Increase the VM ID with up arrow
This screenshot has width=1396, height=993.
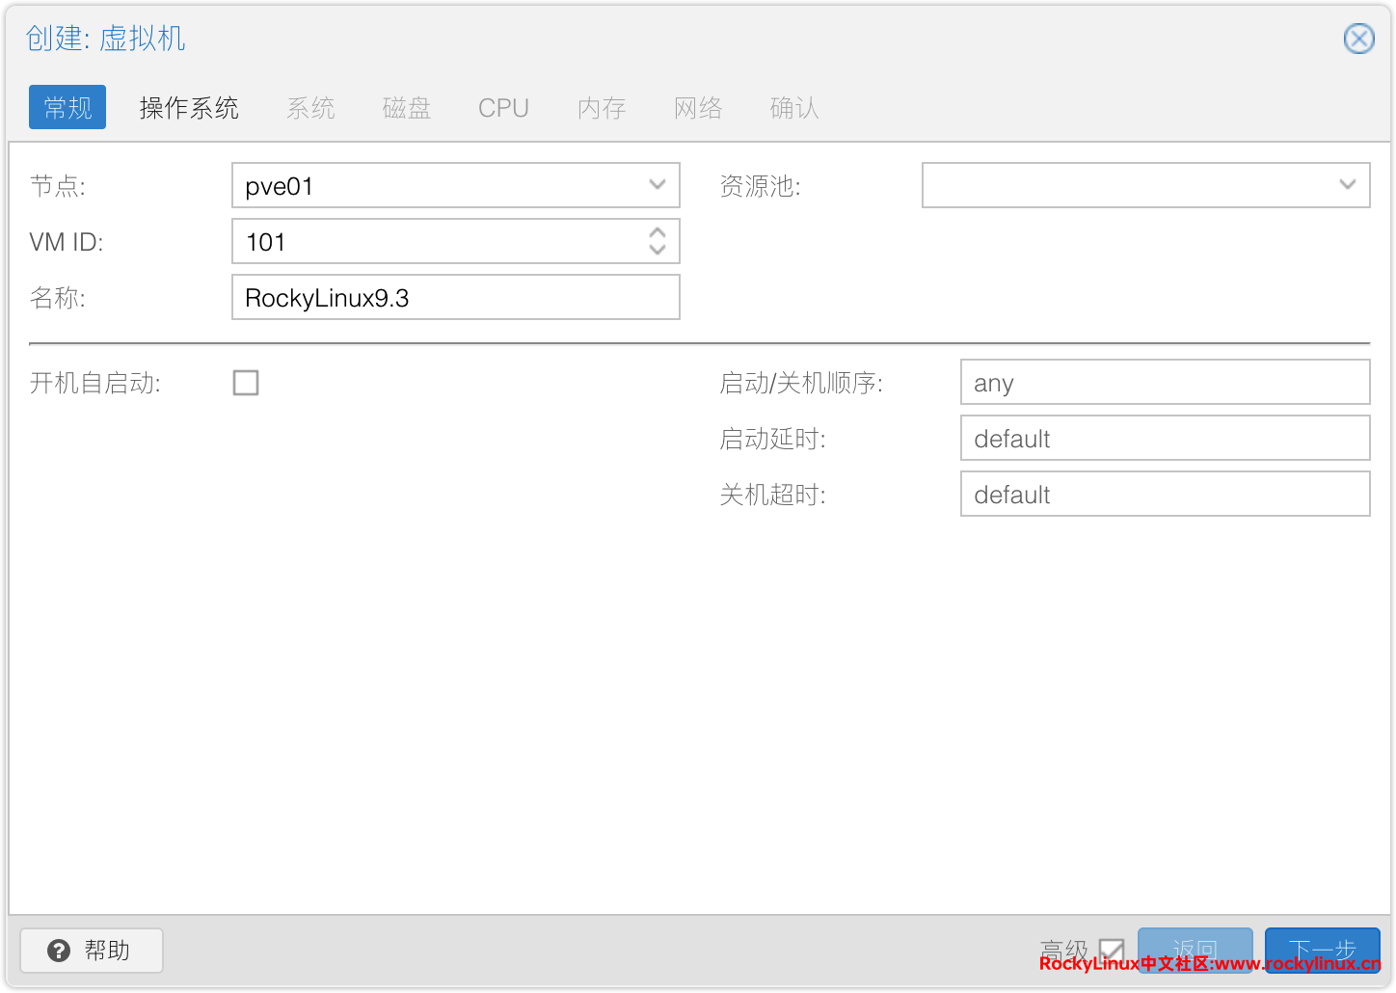coord(658,233)
